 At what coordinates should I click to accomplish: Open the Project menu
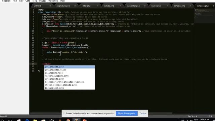(x=42, y=1)
